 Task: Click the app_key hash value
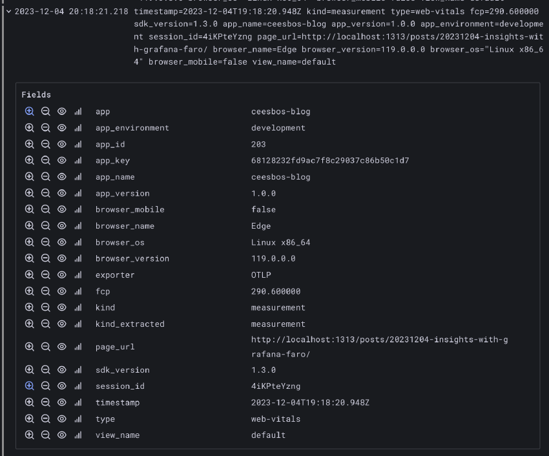tap(329, 160)
